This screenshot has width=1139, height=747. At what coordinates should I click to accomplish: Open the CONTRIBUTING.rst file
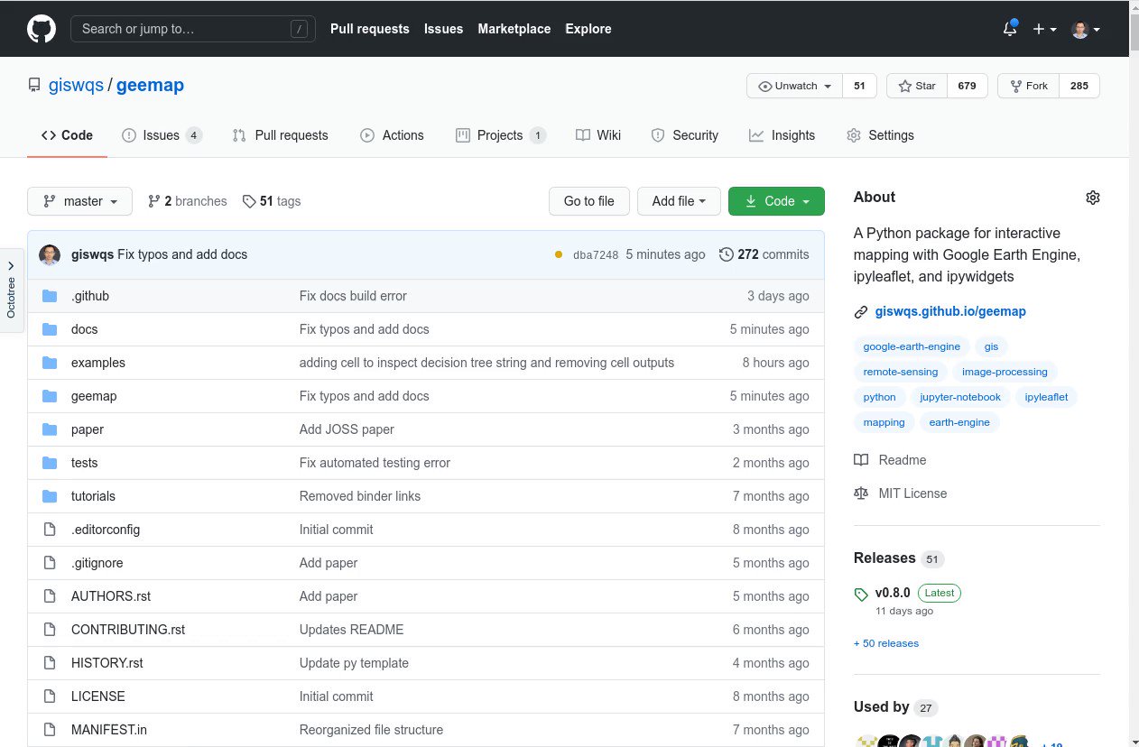pyautogui.click(x=128, y=630)
